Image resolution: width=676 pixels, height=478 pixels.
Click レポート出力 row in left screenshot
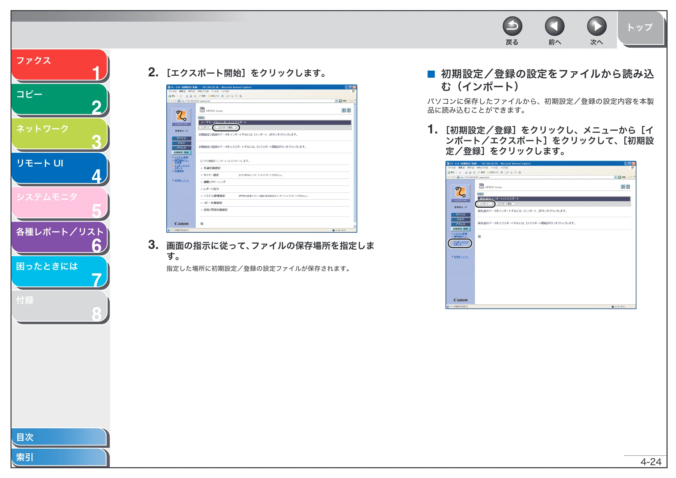pyautogui.click(x=275, y=189)
